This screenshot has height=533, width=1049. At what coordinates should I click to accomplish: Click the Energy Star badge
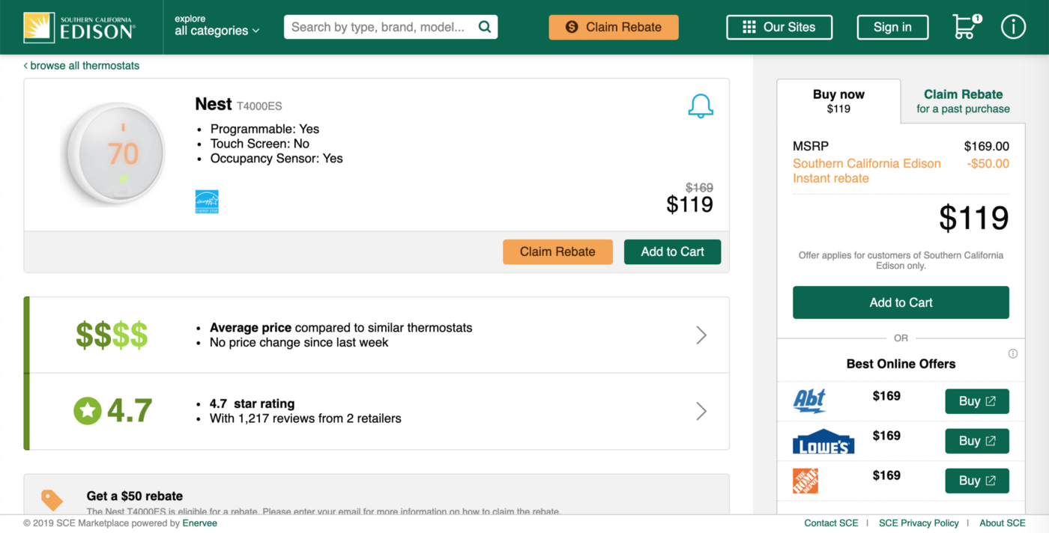pyautogui.click(x=207, y=201)
